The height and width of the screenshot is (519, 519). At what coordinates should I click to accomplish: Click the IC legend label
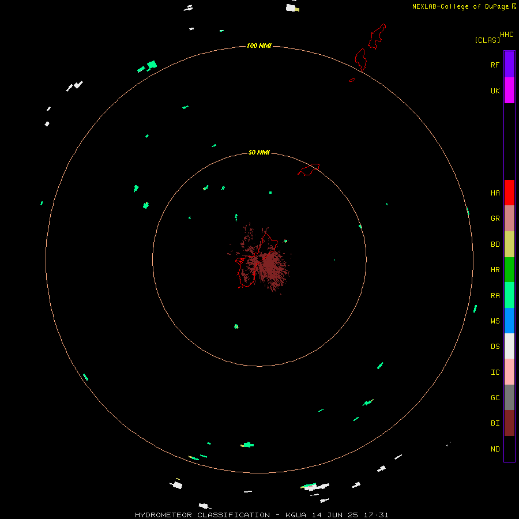495,373
